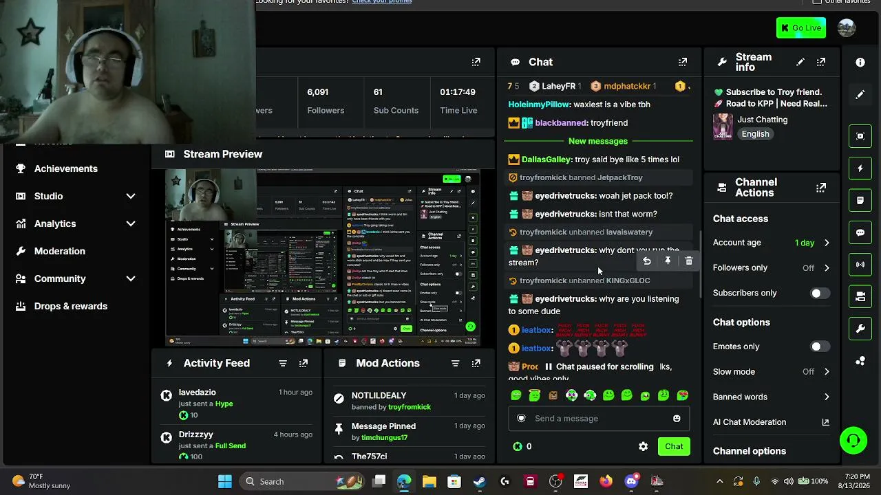Open Followers only setting chevron
The width and height of the screenshot is (881, 495).
(x=827, y=268)
